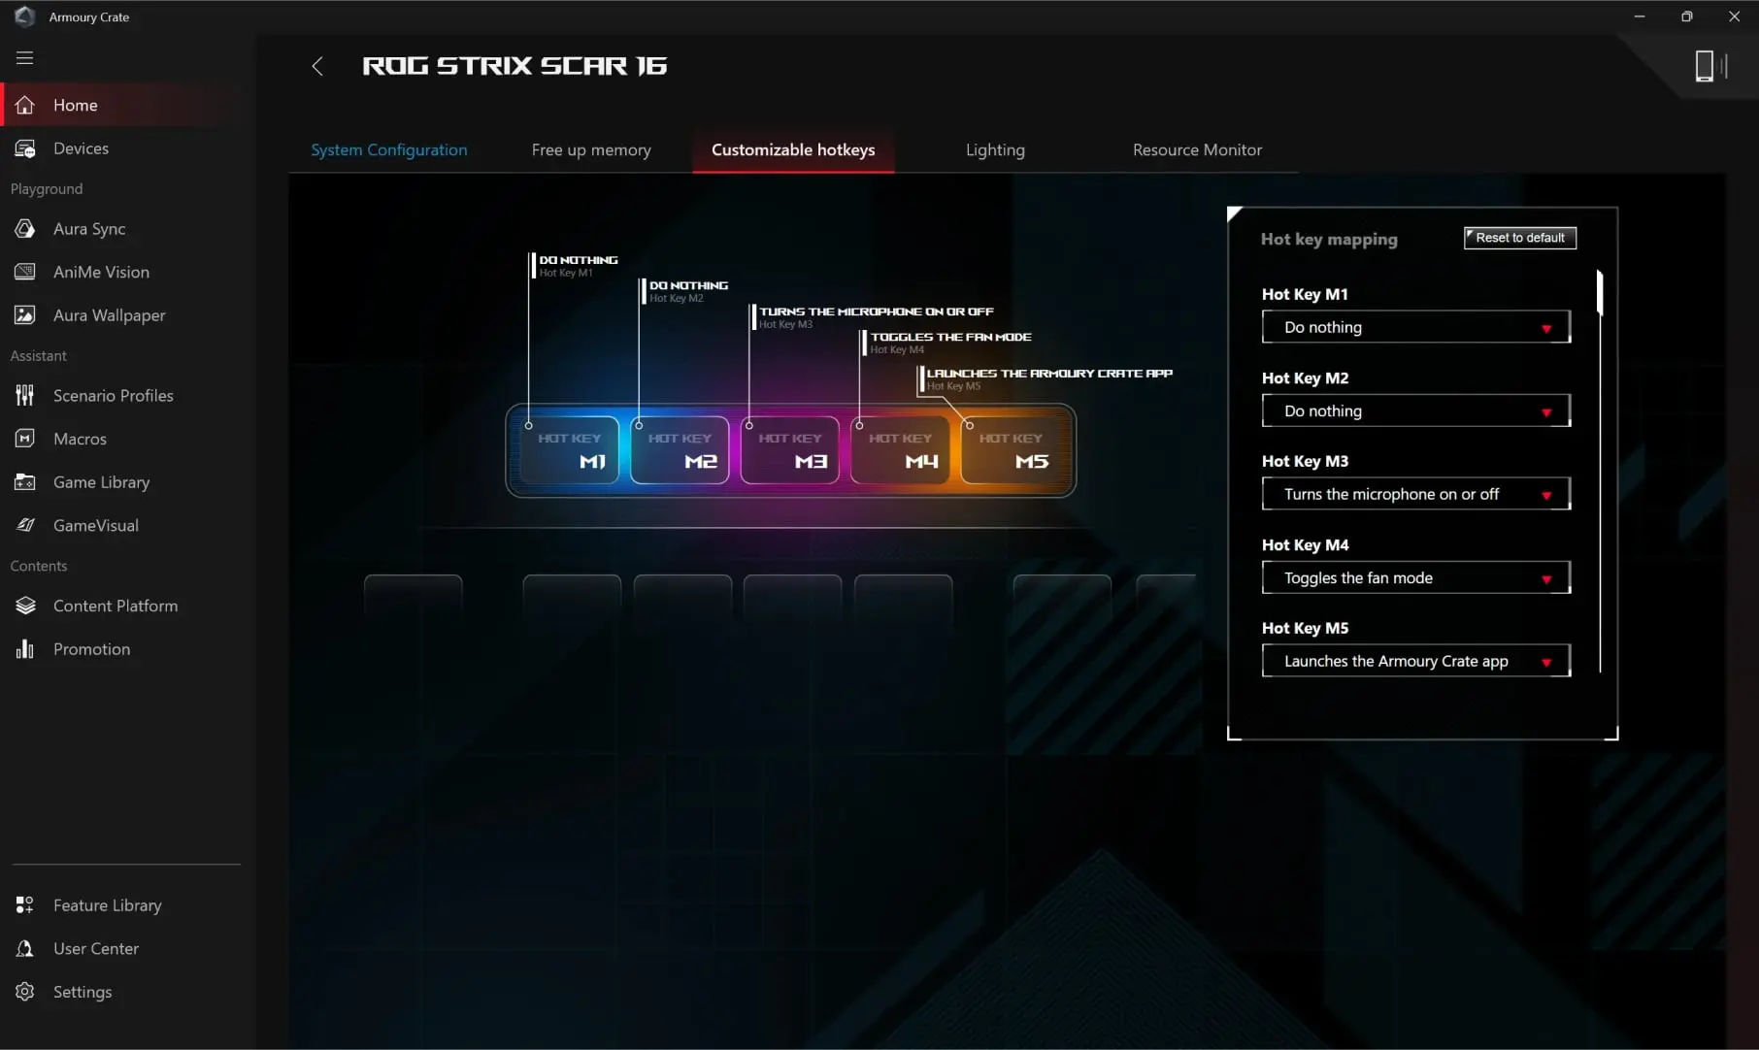Click the Devices sidebar icon
This screenshot has width=1759, height=1050.
coord(25,148)
